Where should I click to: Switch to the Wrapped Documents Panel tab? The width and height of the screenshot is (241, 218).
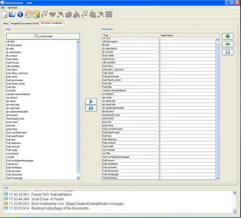(x=24, y=24)
